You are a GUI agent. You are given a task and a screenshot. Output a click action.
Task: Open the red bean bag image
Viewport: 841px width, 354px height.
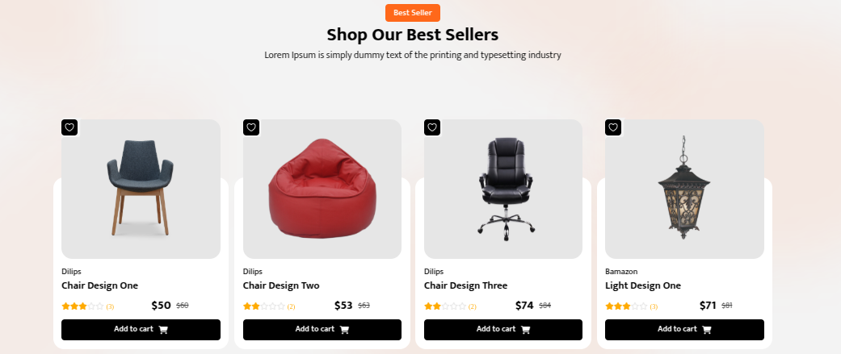click(322, 189)
